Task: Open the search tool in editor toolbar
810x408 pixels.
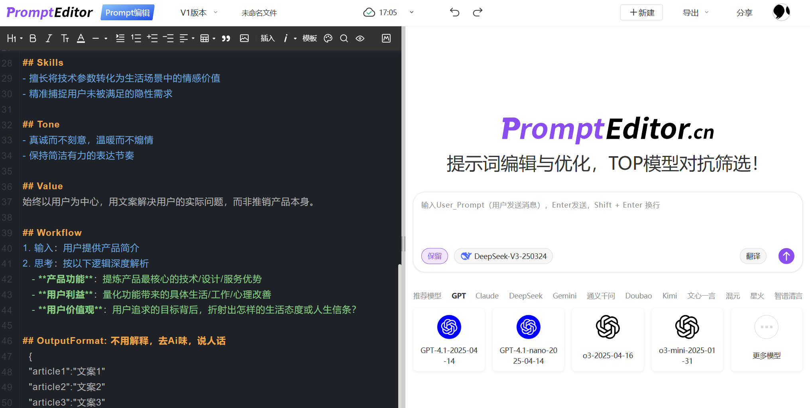Action: tap(344, 38)
